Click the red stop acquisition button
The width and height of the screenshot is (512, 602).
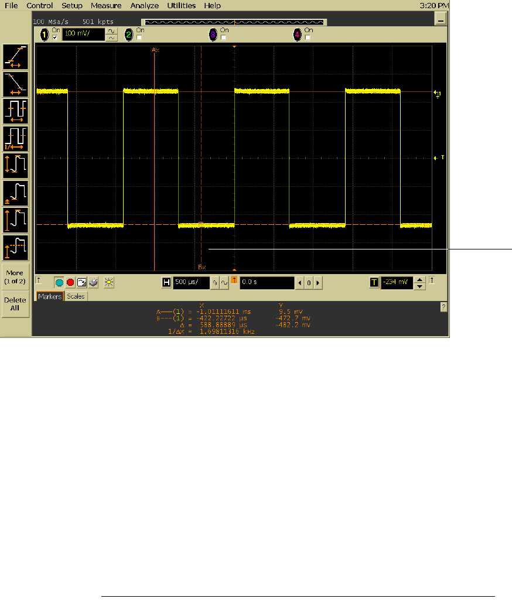click(70, 283)
